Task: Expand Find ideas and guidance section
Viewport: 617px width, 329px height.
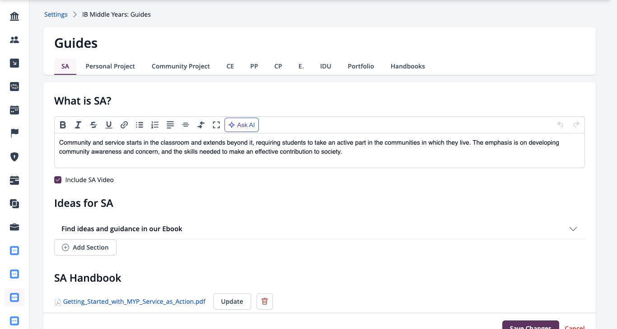Action: point(319,229)
